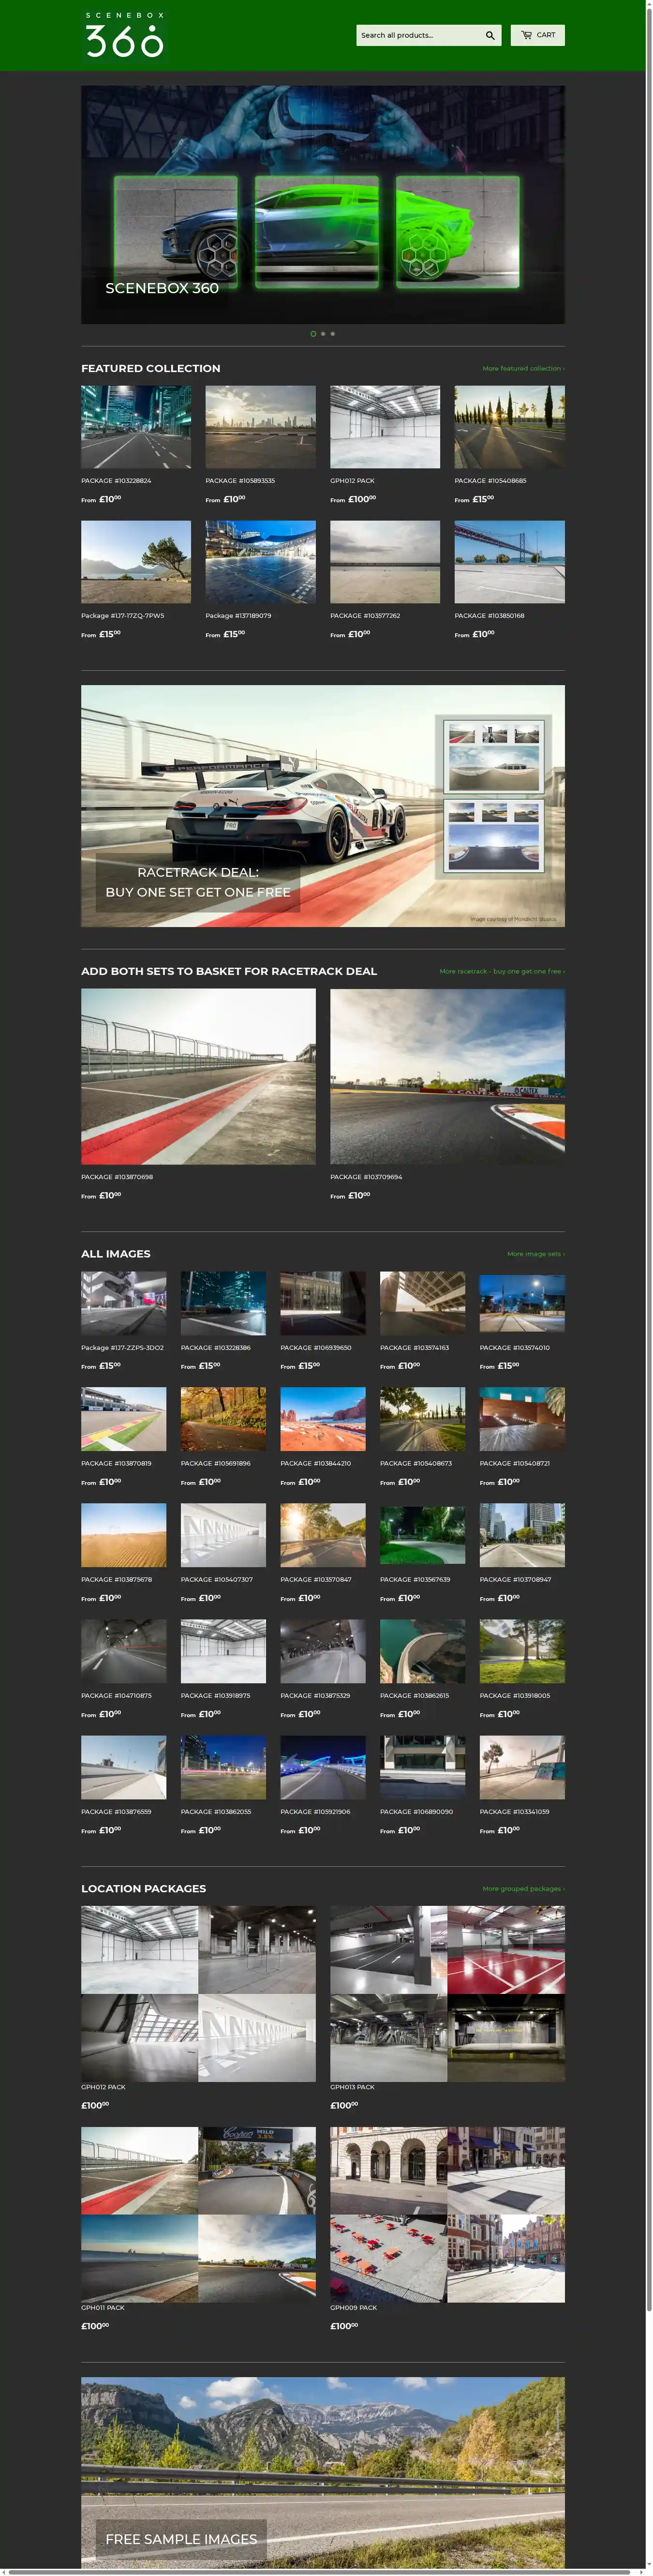Select the Package #103875678 desert thumbnail
653x2576 pixels.
click(x=124, y=1535)
